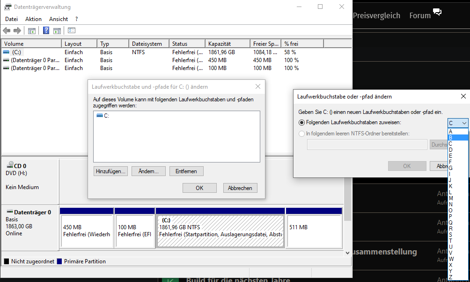Choose highlighted letter B in the list

click(x=458, y=138)
